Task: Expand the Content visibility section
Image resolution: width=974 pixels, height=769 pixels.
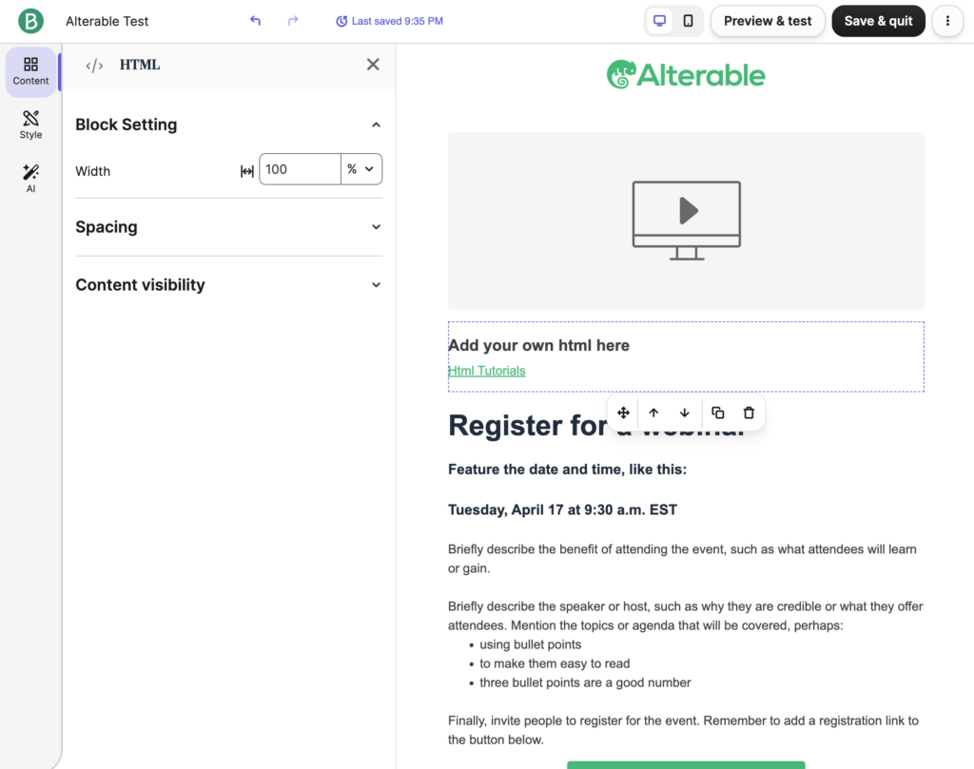Action: pyautogui.click(x=376, y=284)
